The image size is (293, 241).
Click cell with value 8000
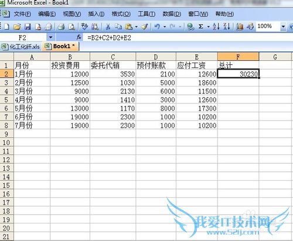[156, 108]
